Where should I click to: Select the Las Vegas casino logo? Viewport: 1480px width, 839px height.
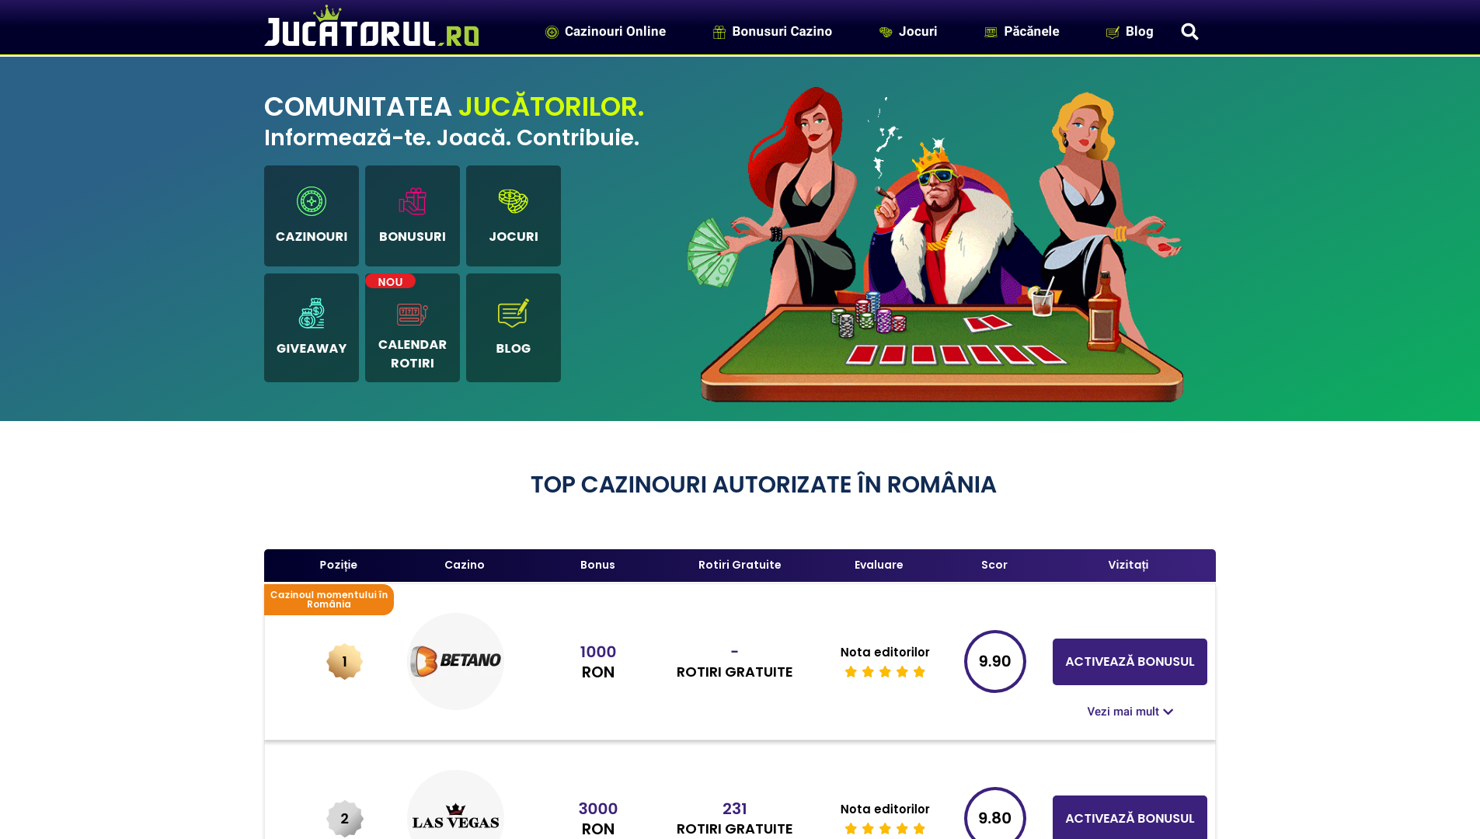[456, 806]
